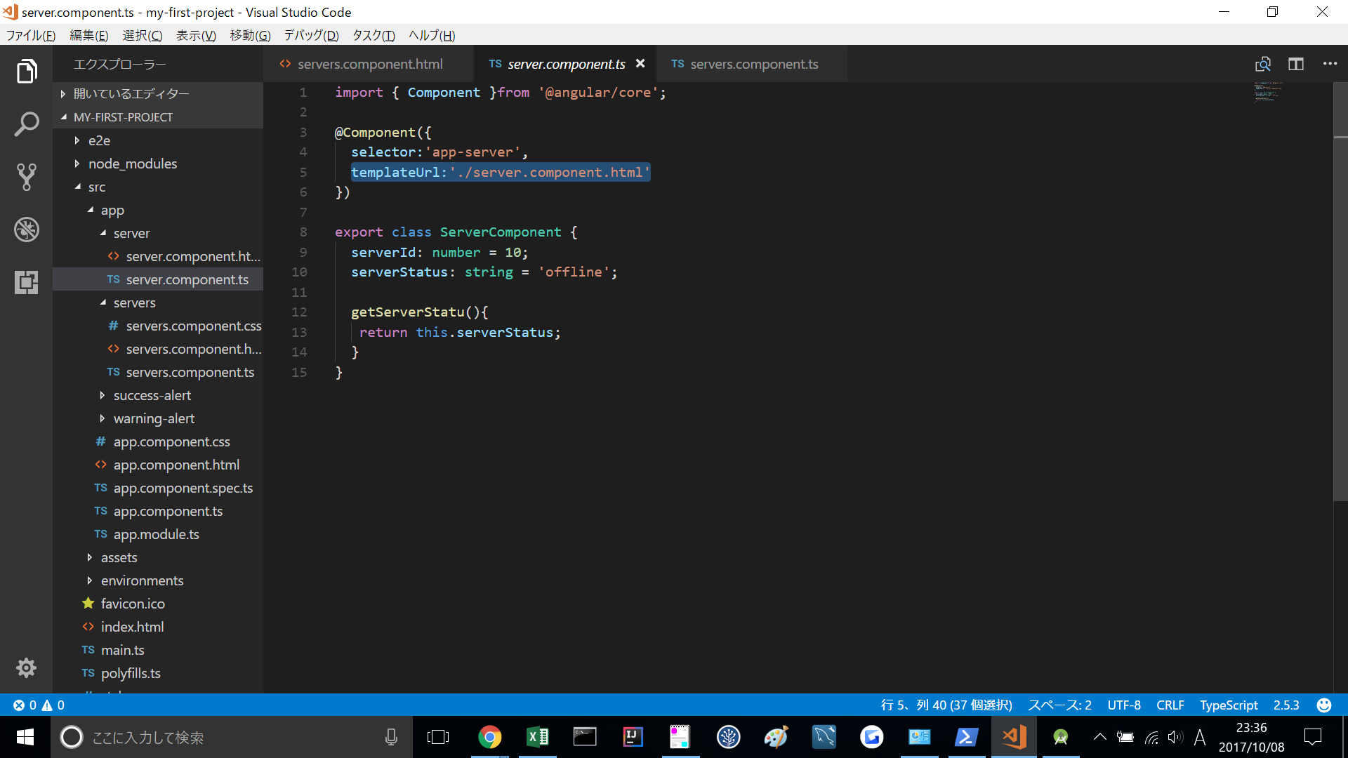This screenshot has width=1348, height=758.
Task: Click the Manage gear icon
Action: pos(27,667)
